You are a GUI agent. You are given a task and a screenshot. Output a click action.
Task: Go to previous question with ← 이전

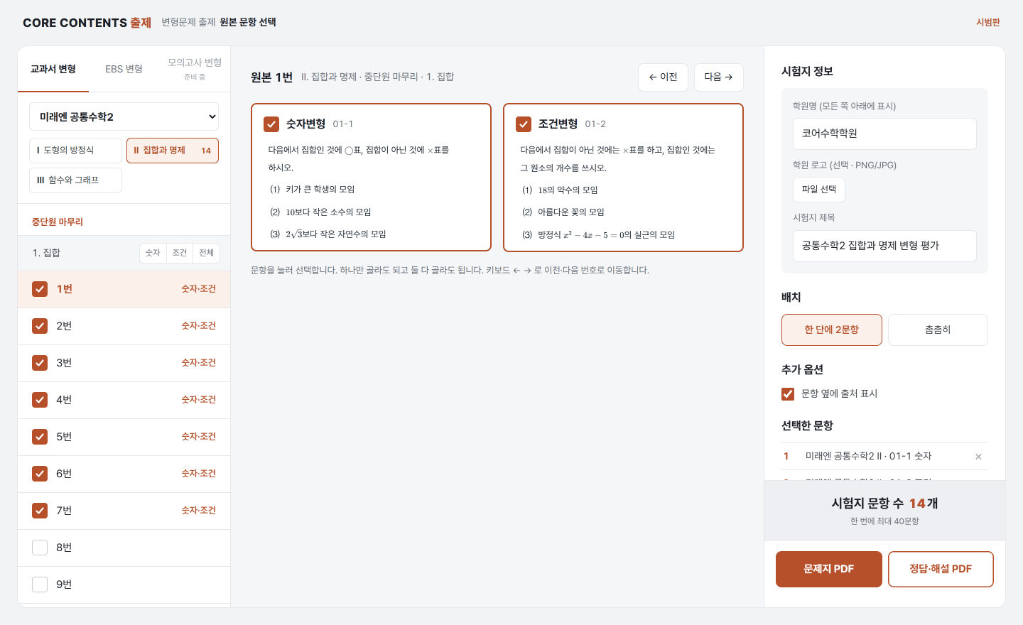click(663, 77)
